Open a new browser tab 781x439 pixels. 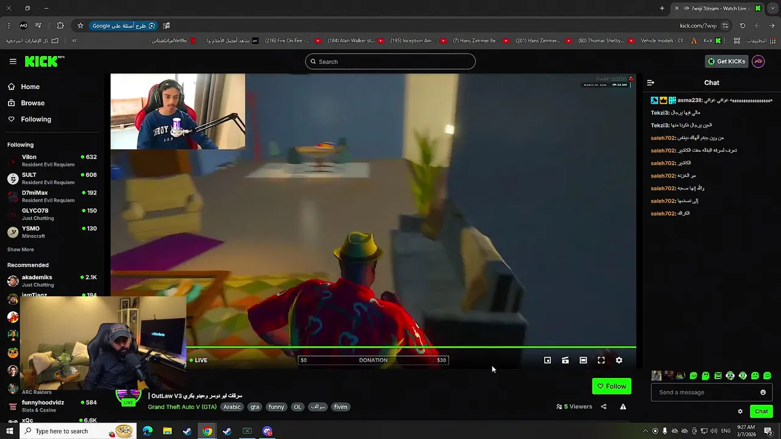pos(662,9)
